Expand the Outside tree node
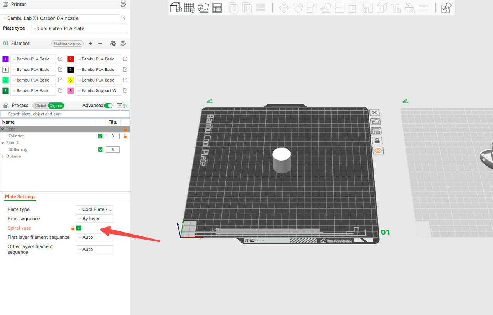The image size is (493, 315). [x=3, y=156]
